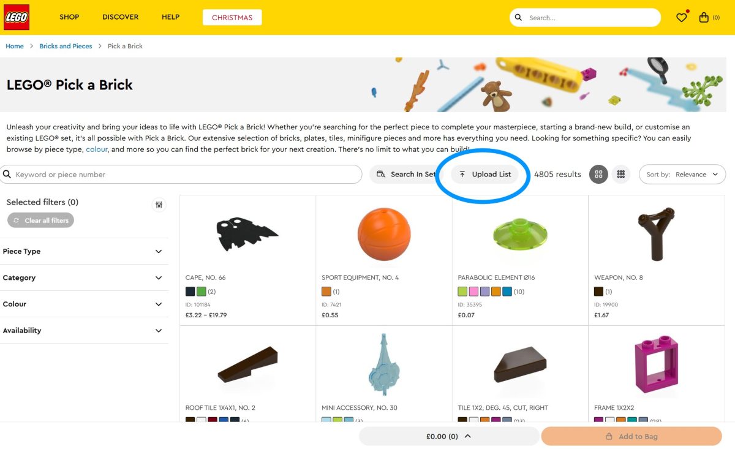
Task: Open the Sort by Relevance dropdown
Action: [x=674, y=175]
